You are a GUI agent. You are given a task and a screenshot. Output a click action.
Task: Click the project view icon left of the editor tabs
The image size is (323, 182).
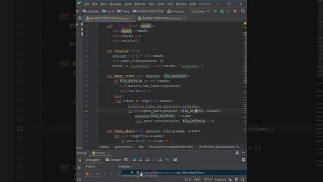(80, 18)
